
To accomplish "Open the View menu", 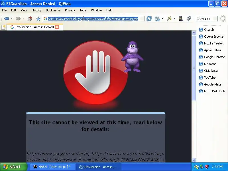I will pyautogui.click(x=24, y=10).
